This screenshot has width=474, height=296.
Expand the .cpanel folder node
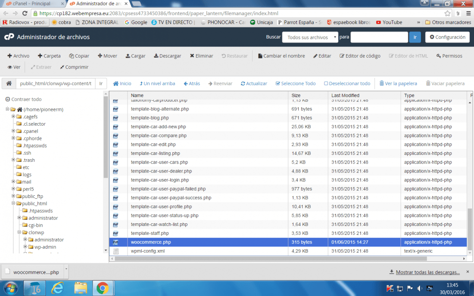coord(13,131)
